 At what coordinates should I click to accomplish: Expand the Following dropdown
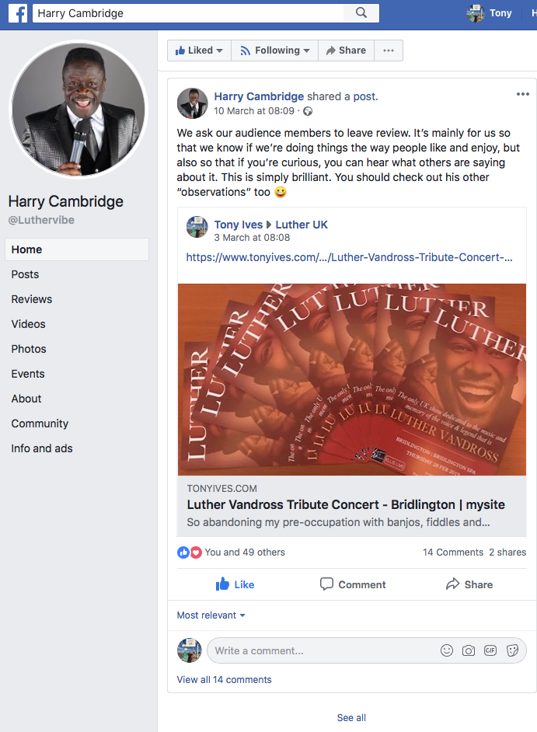click(274, 51)
